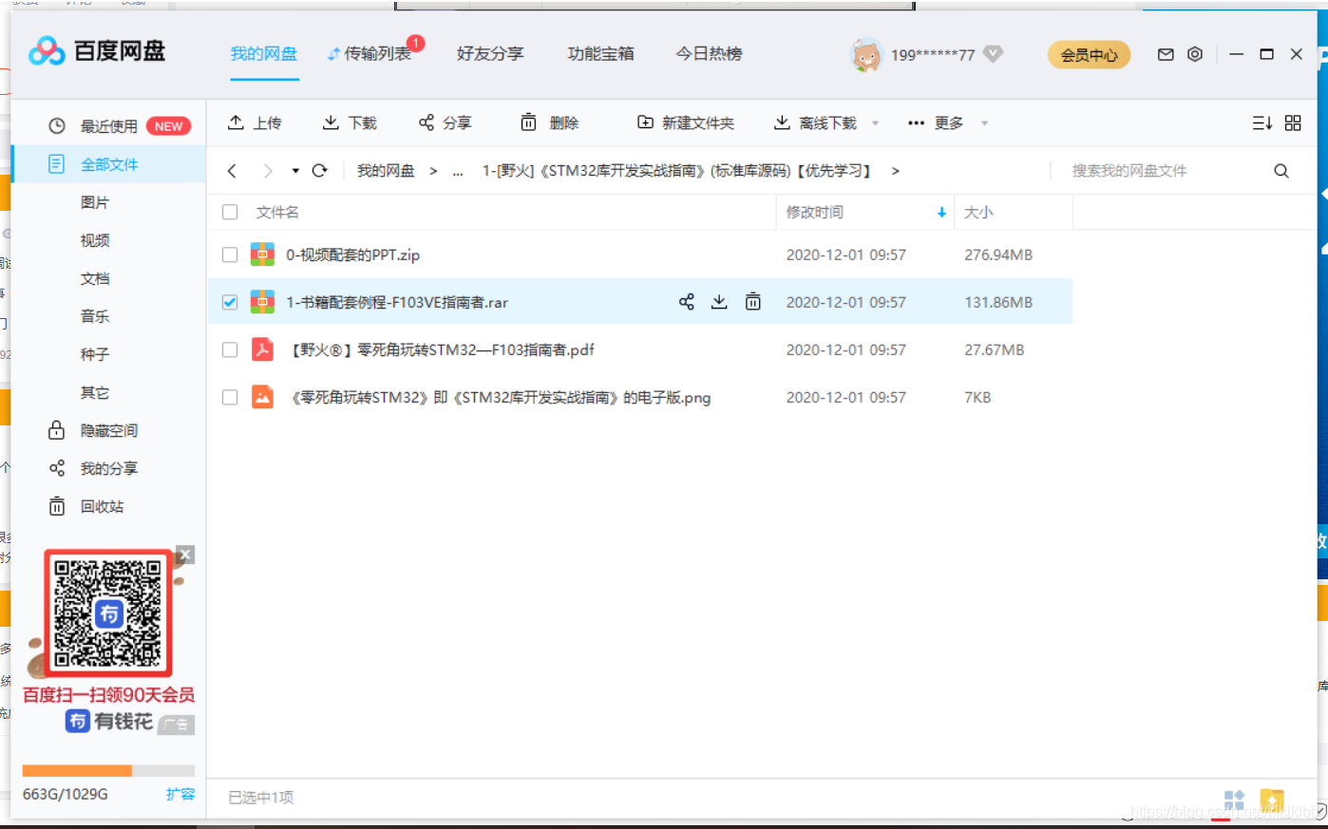Create a new folder with 新建文件夹
This screenshot has width=1328, height=829.
click(x=685, y=122)
